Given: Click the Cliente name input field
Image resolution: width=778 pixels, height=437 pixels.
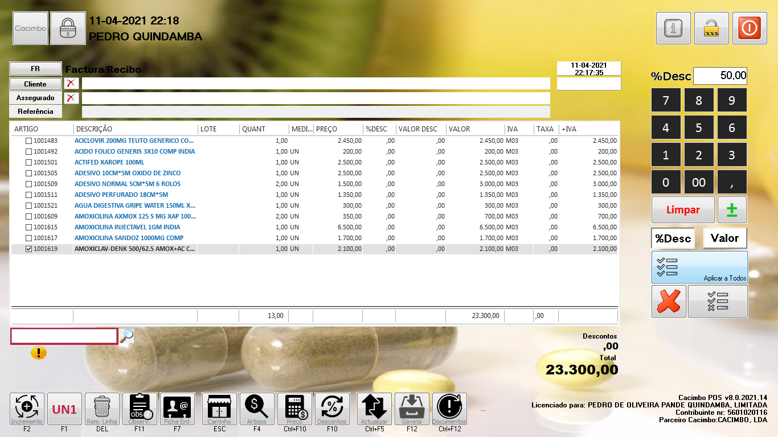Looking at the screenshot, I should [x=316, y=84].
